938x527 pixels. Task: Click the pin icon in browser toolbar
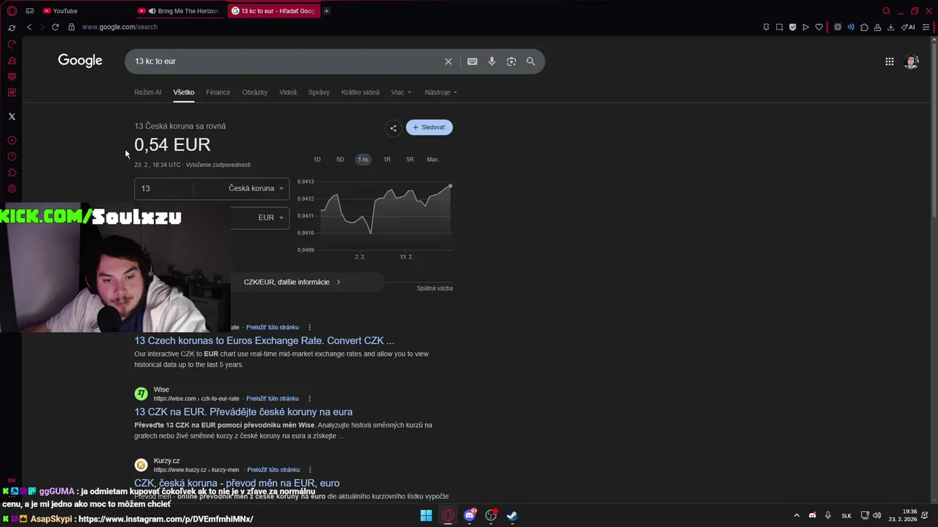[766, 27]
